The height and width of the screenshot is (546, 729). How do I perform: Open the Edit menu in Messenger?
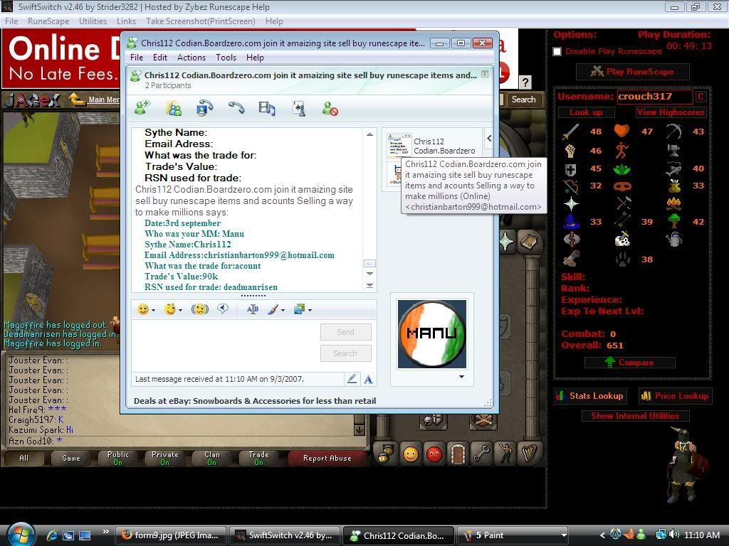pyautogui.click(x=160, y=57)
